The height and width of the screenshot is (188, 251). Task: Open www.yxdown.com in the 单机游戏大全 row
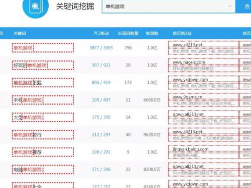click(x=190, y=184)
